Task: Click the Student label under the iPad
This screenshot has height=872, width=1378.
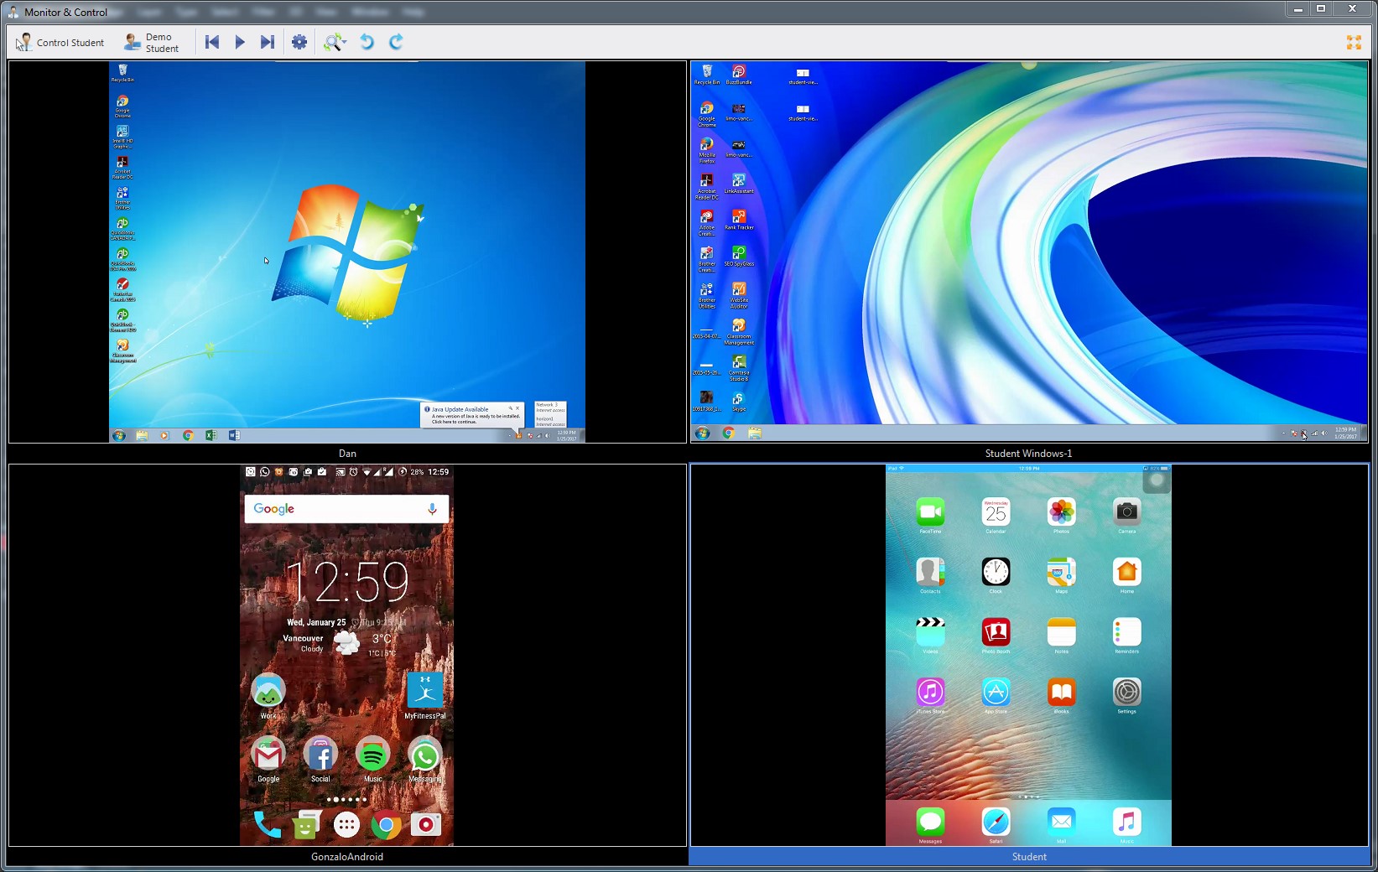Action: click(1028, 857)
